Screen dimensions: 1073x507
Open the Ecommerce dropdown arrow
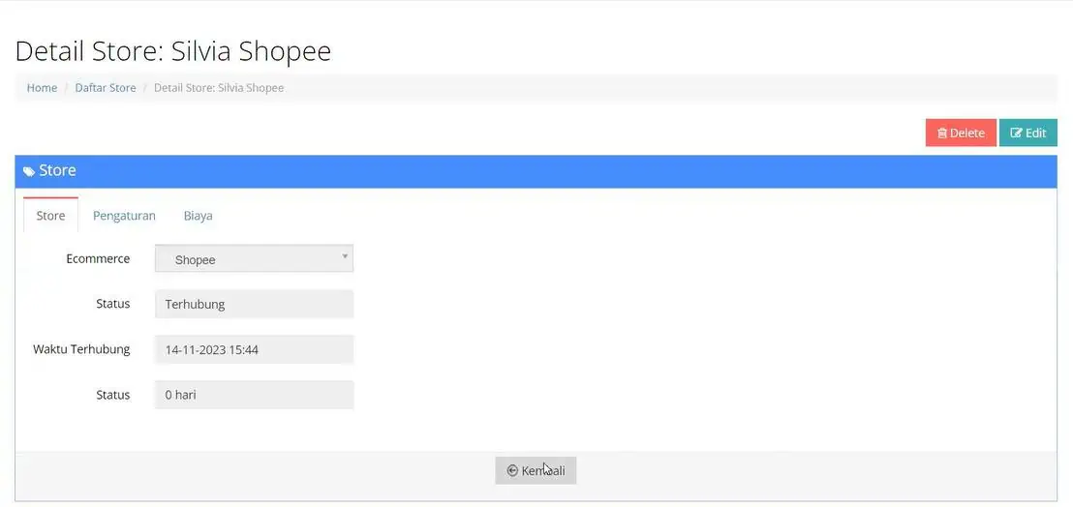point(345,257)
